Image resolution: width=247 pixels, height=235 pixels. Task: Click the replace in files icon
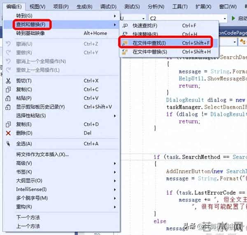click(125, 52)
